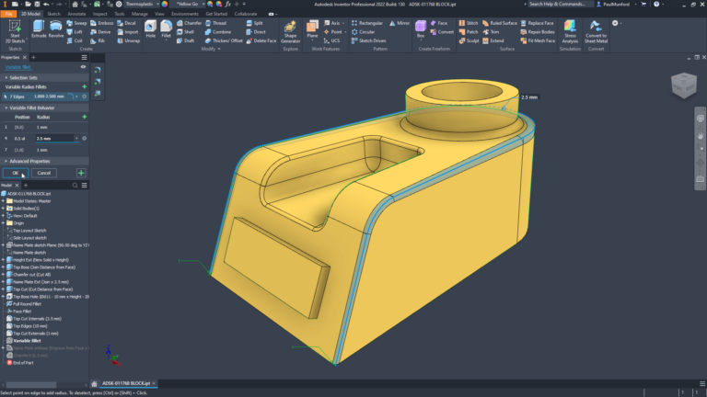Cancel the variable fillet
This screenshot has width=707, height=397.
pyautogui.click(x=44, y=173)
